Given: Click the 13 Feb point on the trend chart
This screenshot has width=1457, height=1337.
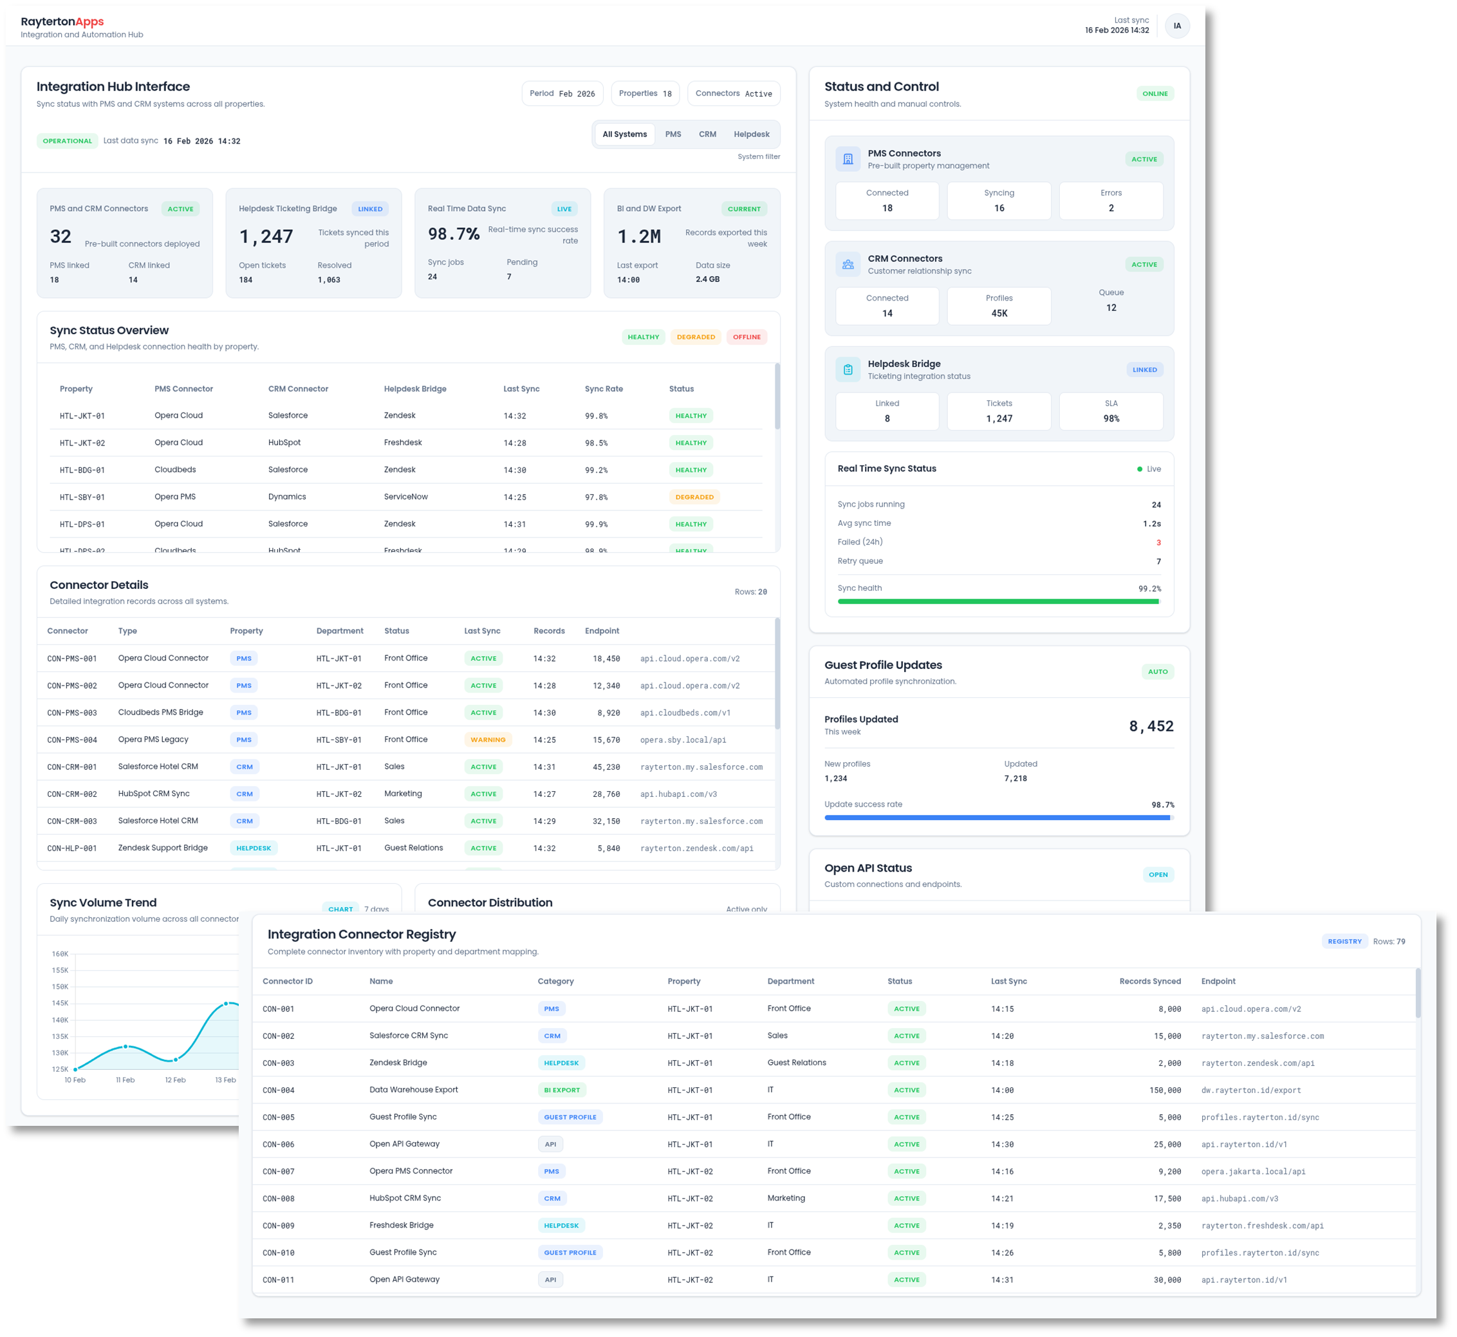Looking at the screenshot, I should 226,1003.
